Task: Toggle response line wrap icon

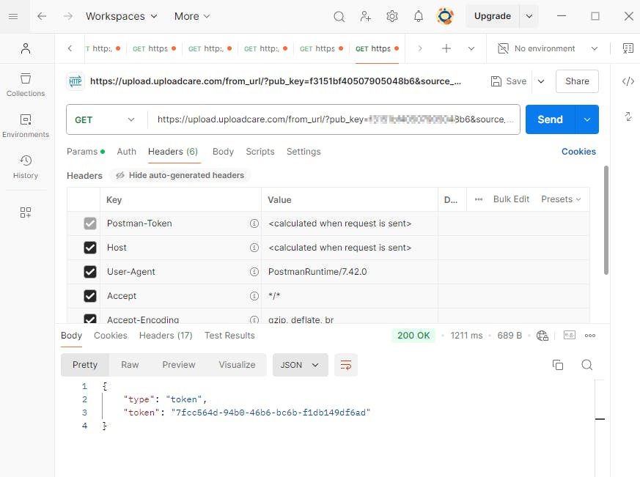Action: [x=346, y=365]
